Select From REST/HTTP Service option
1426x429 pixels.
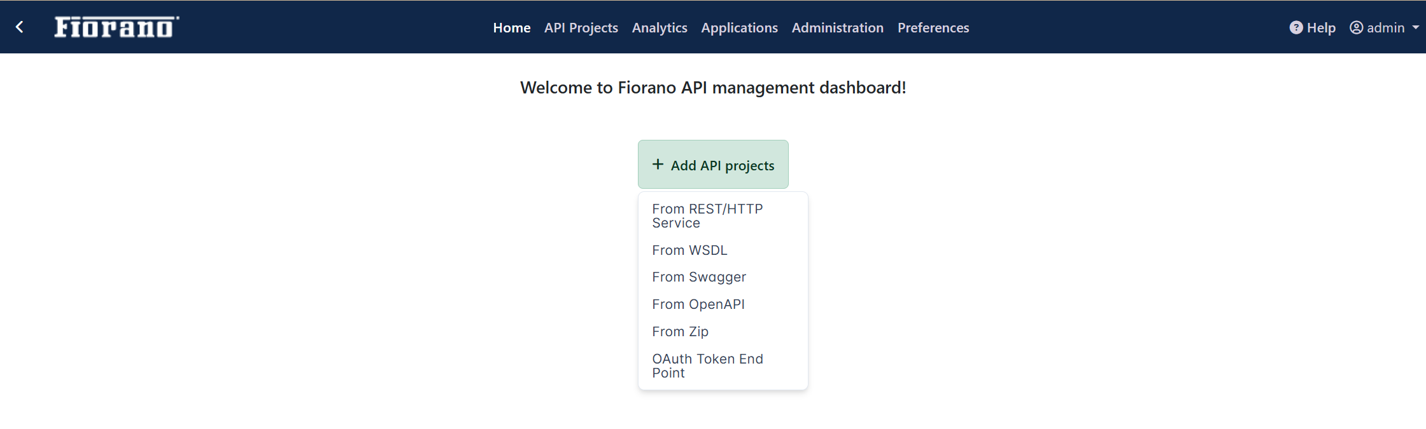(723, 216)
